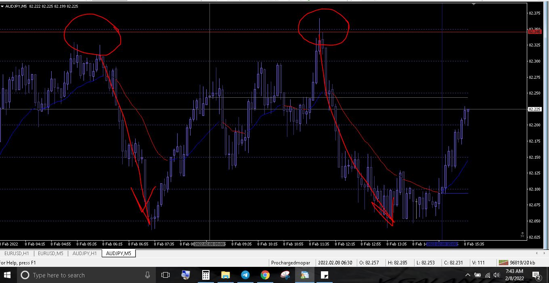Click the small icon at chart bottom-right corner

(x=522, y=234)
